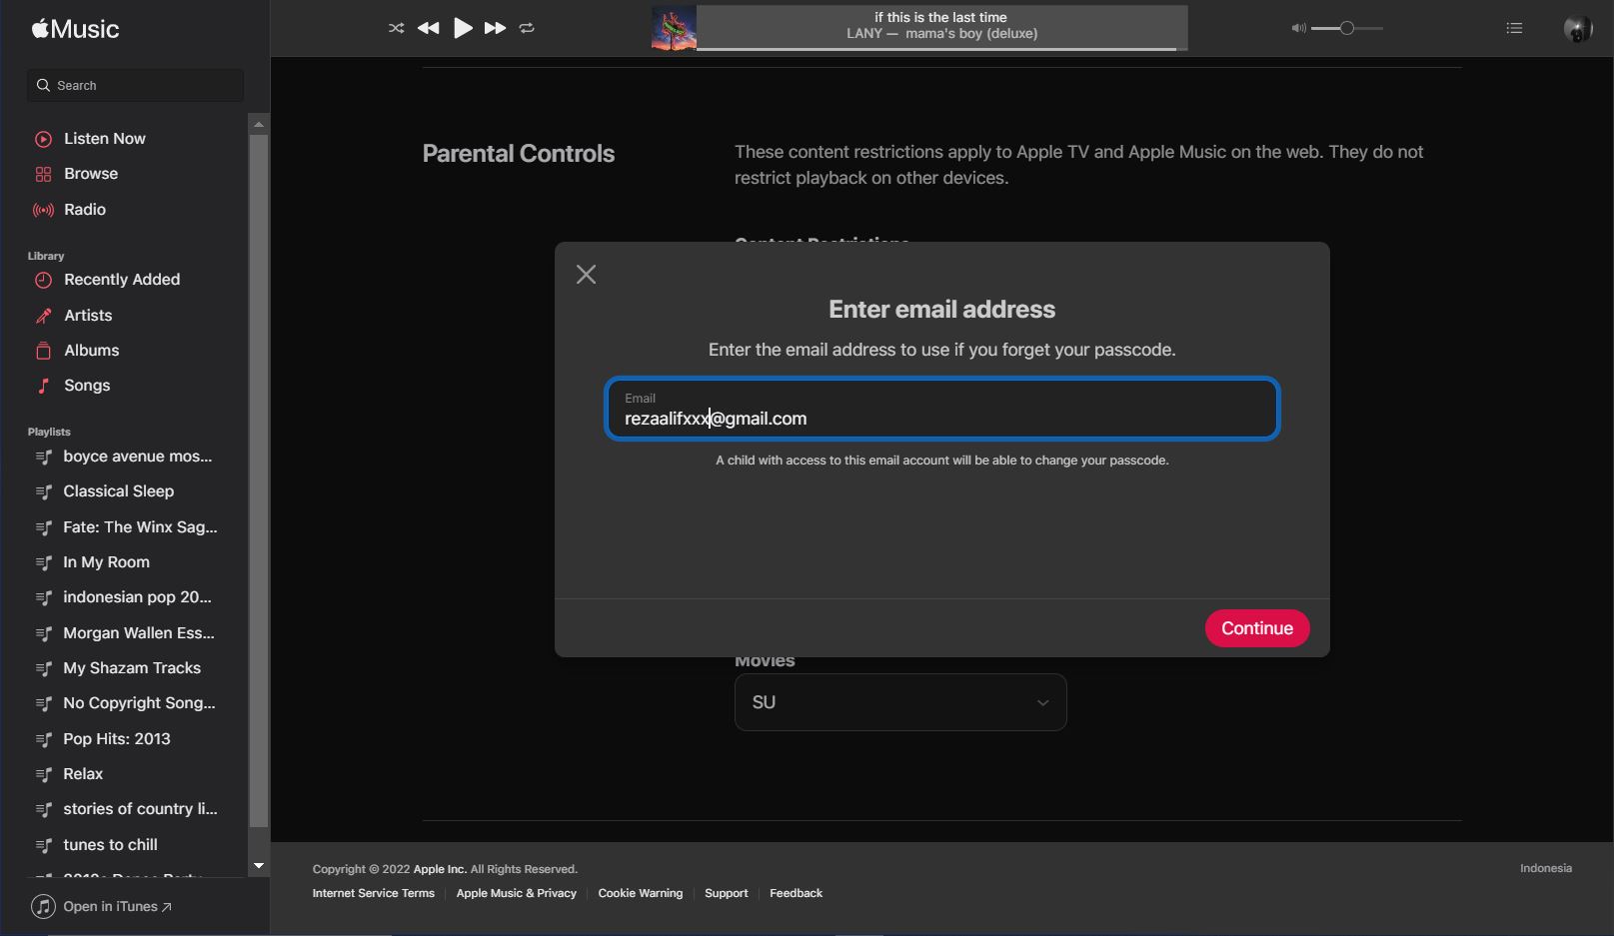Click the song playback progress bar
1614x936 pixels.
941,48
